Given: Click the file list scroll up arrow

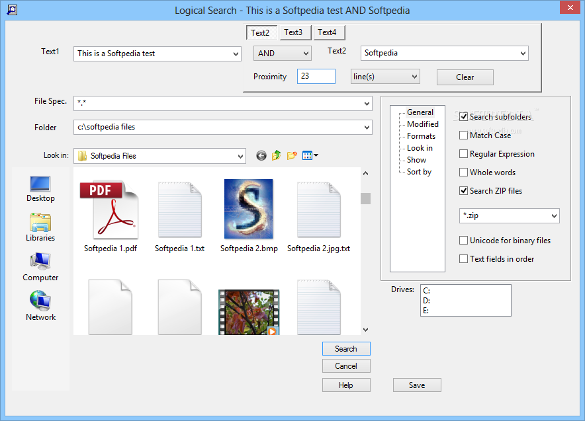Looking at the screenshot, I should [365, 173].
